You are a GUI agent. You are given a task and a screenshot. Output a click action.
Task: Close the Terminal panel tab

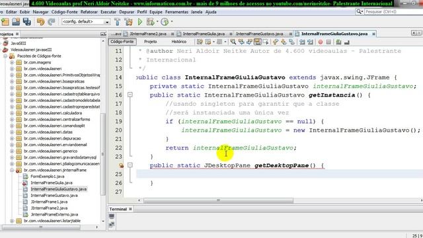[130, 209]
